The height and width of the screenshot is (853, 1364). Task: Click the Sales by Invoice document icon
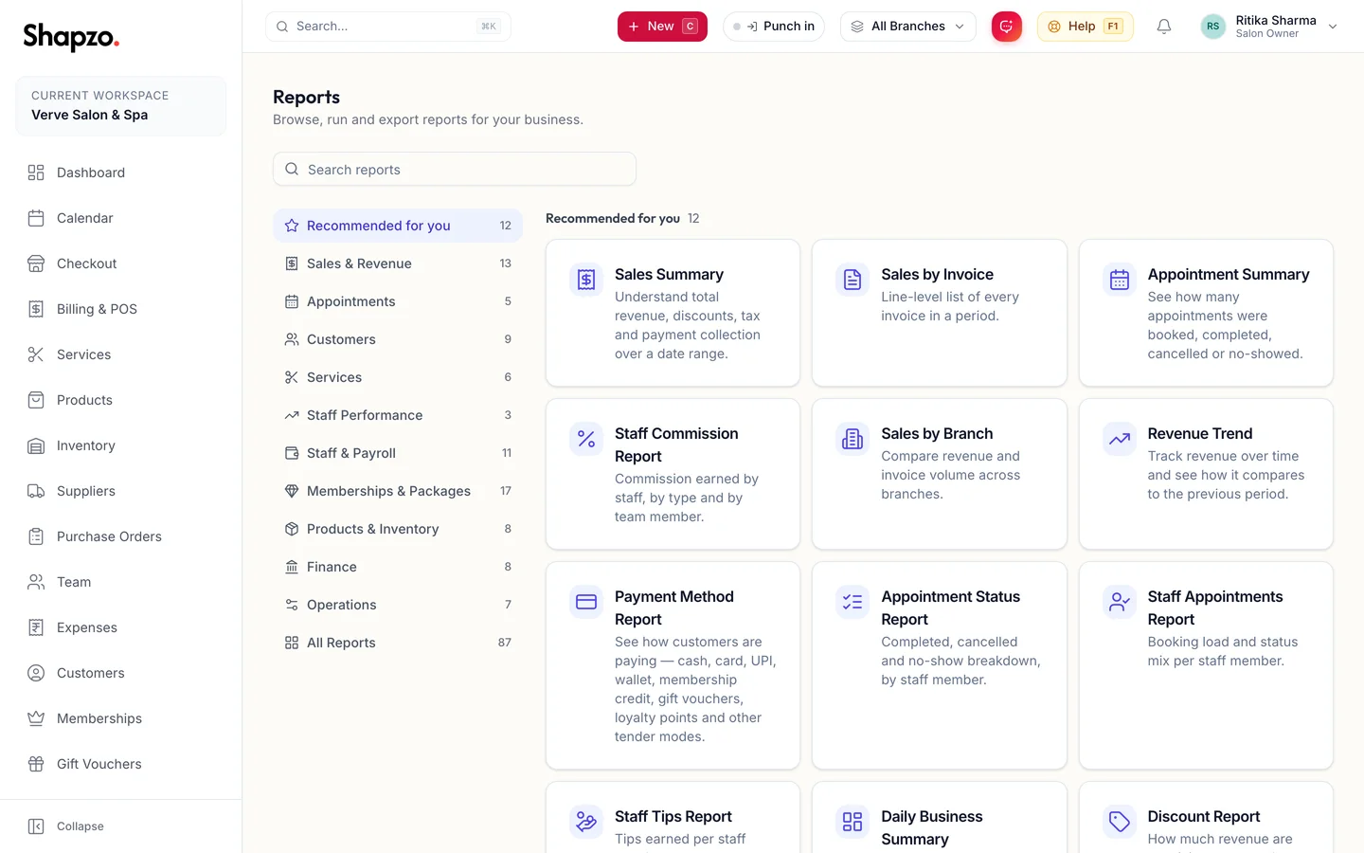852,280
